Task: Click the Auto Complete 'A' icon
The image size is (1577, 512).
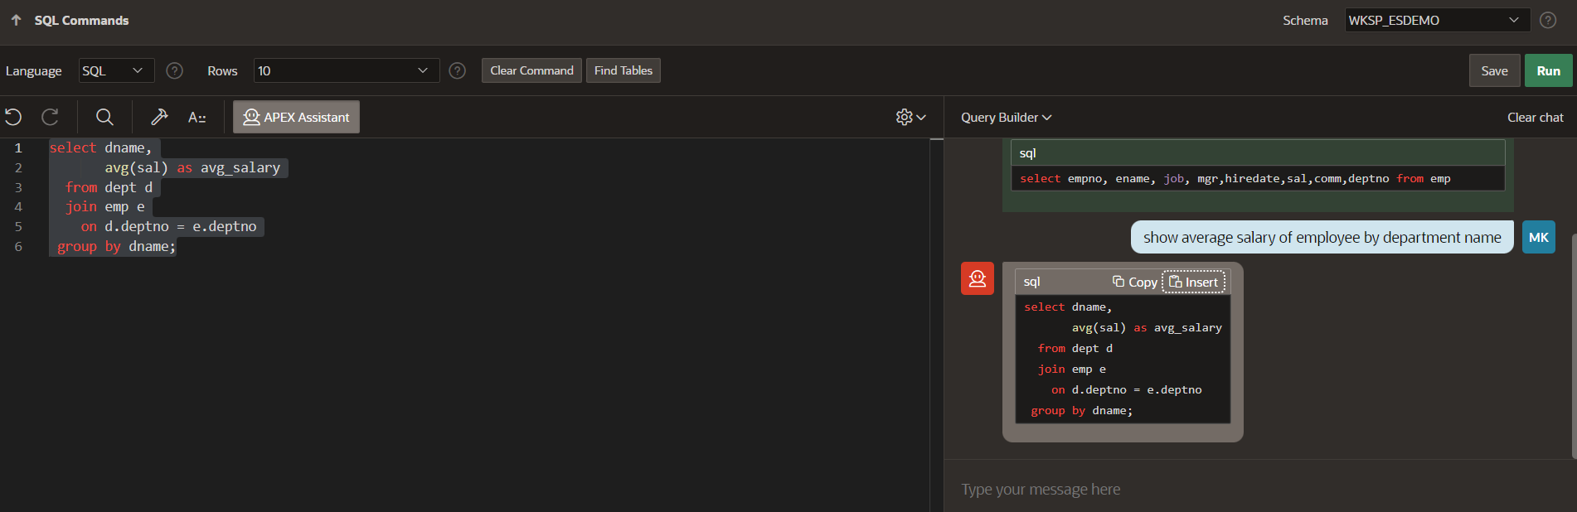Action: (197, 117)
